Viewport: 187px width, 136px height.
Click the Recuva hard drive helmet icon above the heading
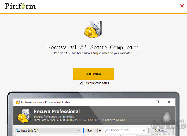coord(93,29)
